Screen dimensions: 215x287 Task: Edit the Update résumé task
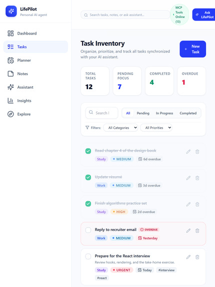tap(188, 178)
